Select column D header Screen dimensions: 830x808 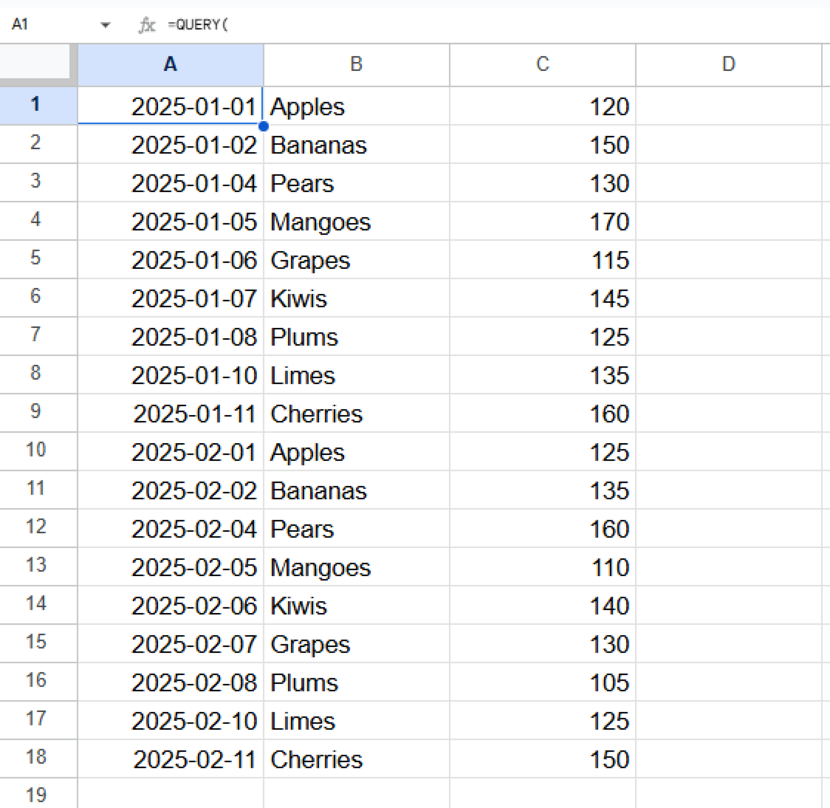728,64
